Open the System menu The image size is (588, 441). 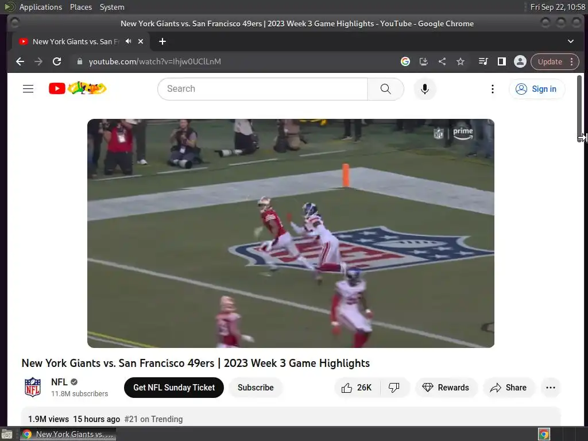pyautogui.click(x=112, y=7)
